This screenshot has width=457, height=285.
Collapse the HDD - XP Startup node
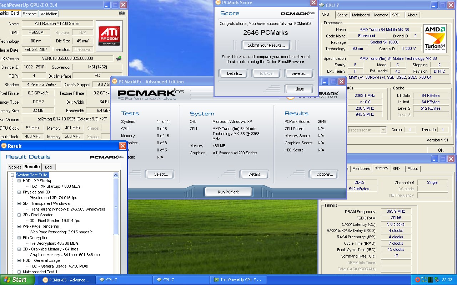click(19, 181)
